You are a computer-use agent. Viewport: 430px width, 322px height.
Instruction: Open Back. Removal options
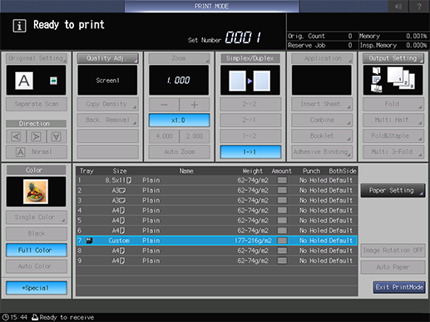(x=107, y=120)
